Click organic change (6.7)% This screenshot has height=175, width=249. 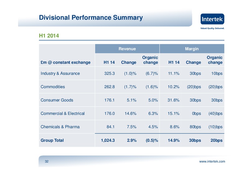point(152,73)
